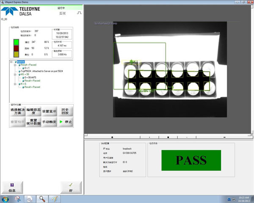Open the magnifier app in the taskbar
Viewport: 254px width, 203px height.
[43, 199]
